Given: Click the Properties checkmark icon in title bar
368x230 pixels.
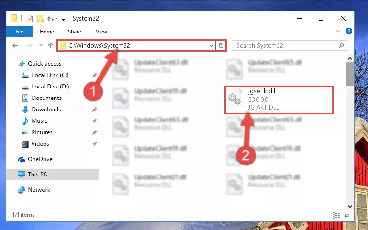Looking at the screenshot, I should pyautogui.click(x=30, y=18).
